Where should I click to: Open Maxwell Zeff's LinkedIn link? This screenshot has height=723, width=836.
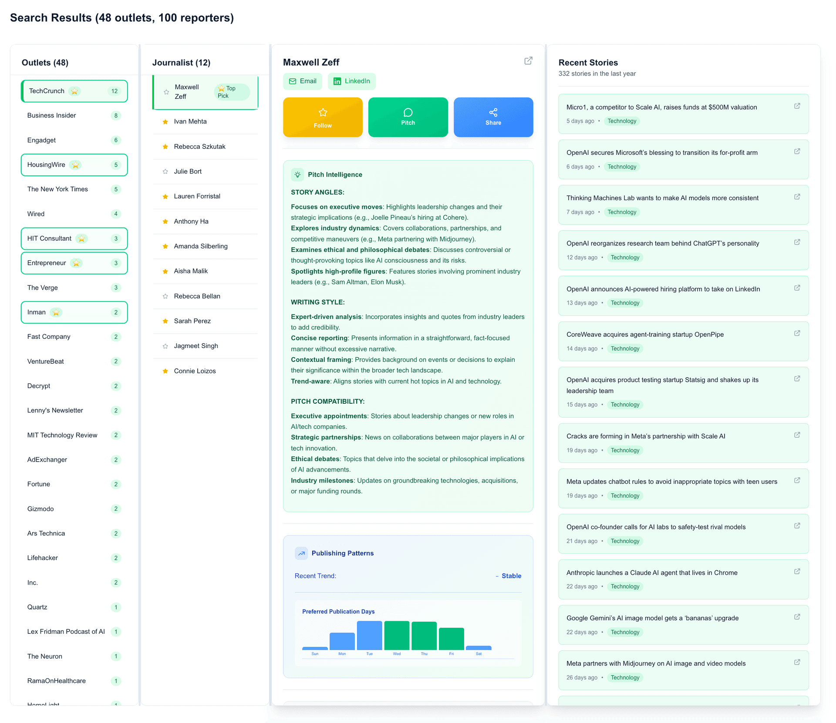click(x=352, y=81)
